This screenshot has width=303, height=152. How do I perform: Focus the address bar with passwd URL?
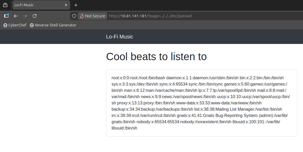click(x=183, y=16)
